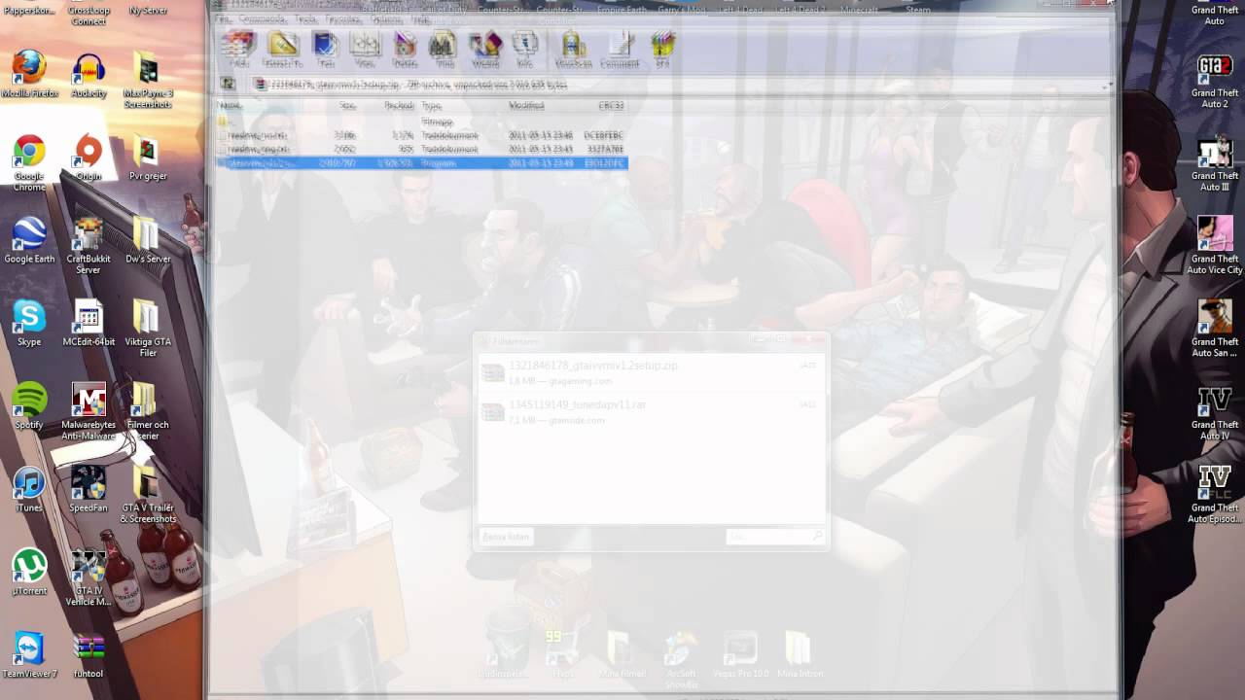Open Audacity desktop shortcut
Image resolution: width=1245 pixels, height=700 pixels.
pos(89,75)
